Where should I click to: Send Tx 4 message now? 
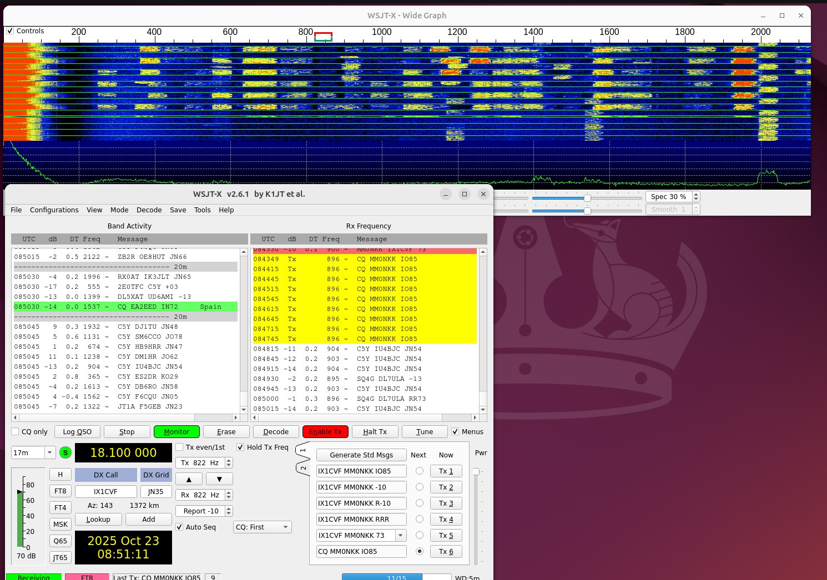point(446,520)
